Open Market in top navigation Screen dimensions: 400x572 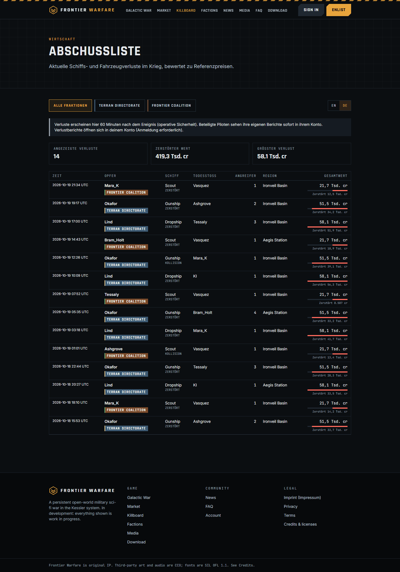[x=164, y=11]
